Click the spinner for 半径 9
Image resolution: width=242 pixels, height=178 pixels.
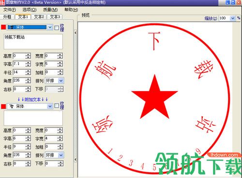click(x=28, y=146)
